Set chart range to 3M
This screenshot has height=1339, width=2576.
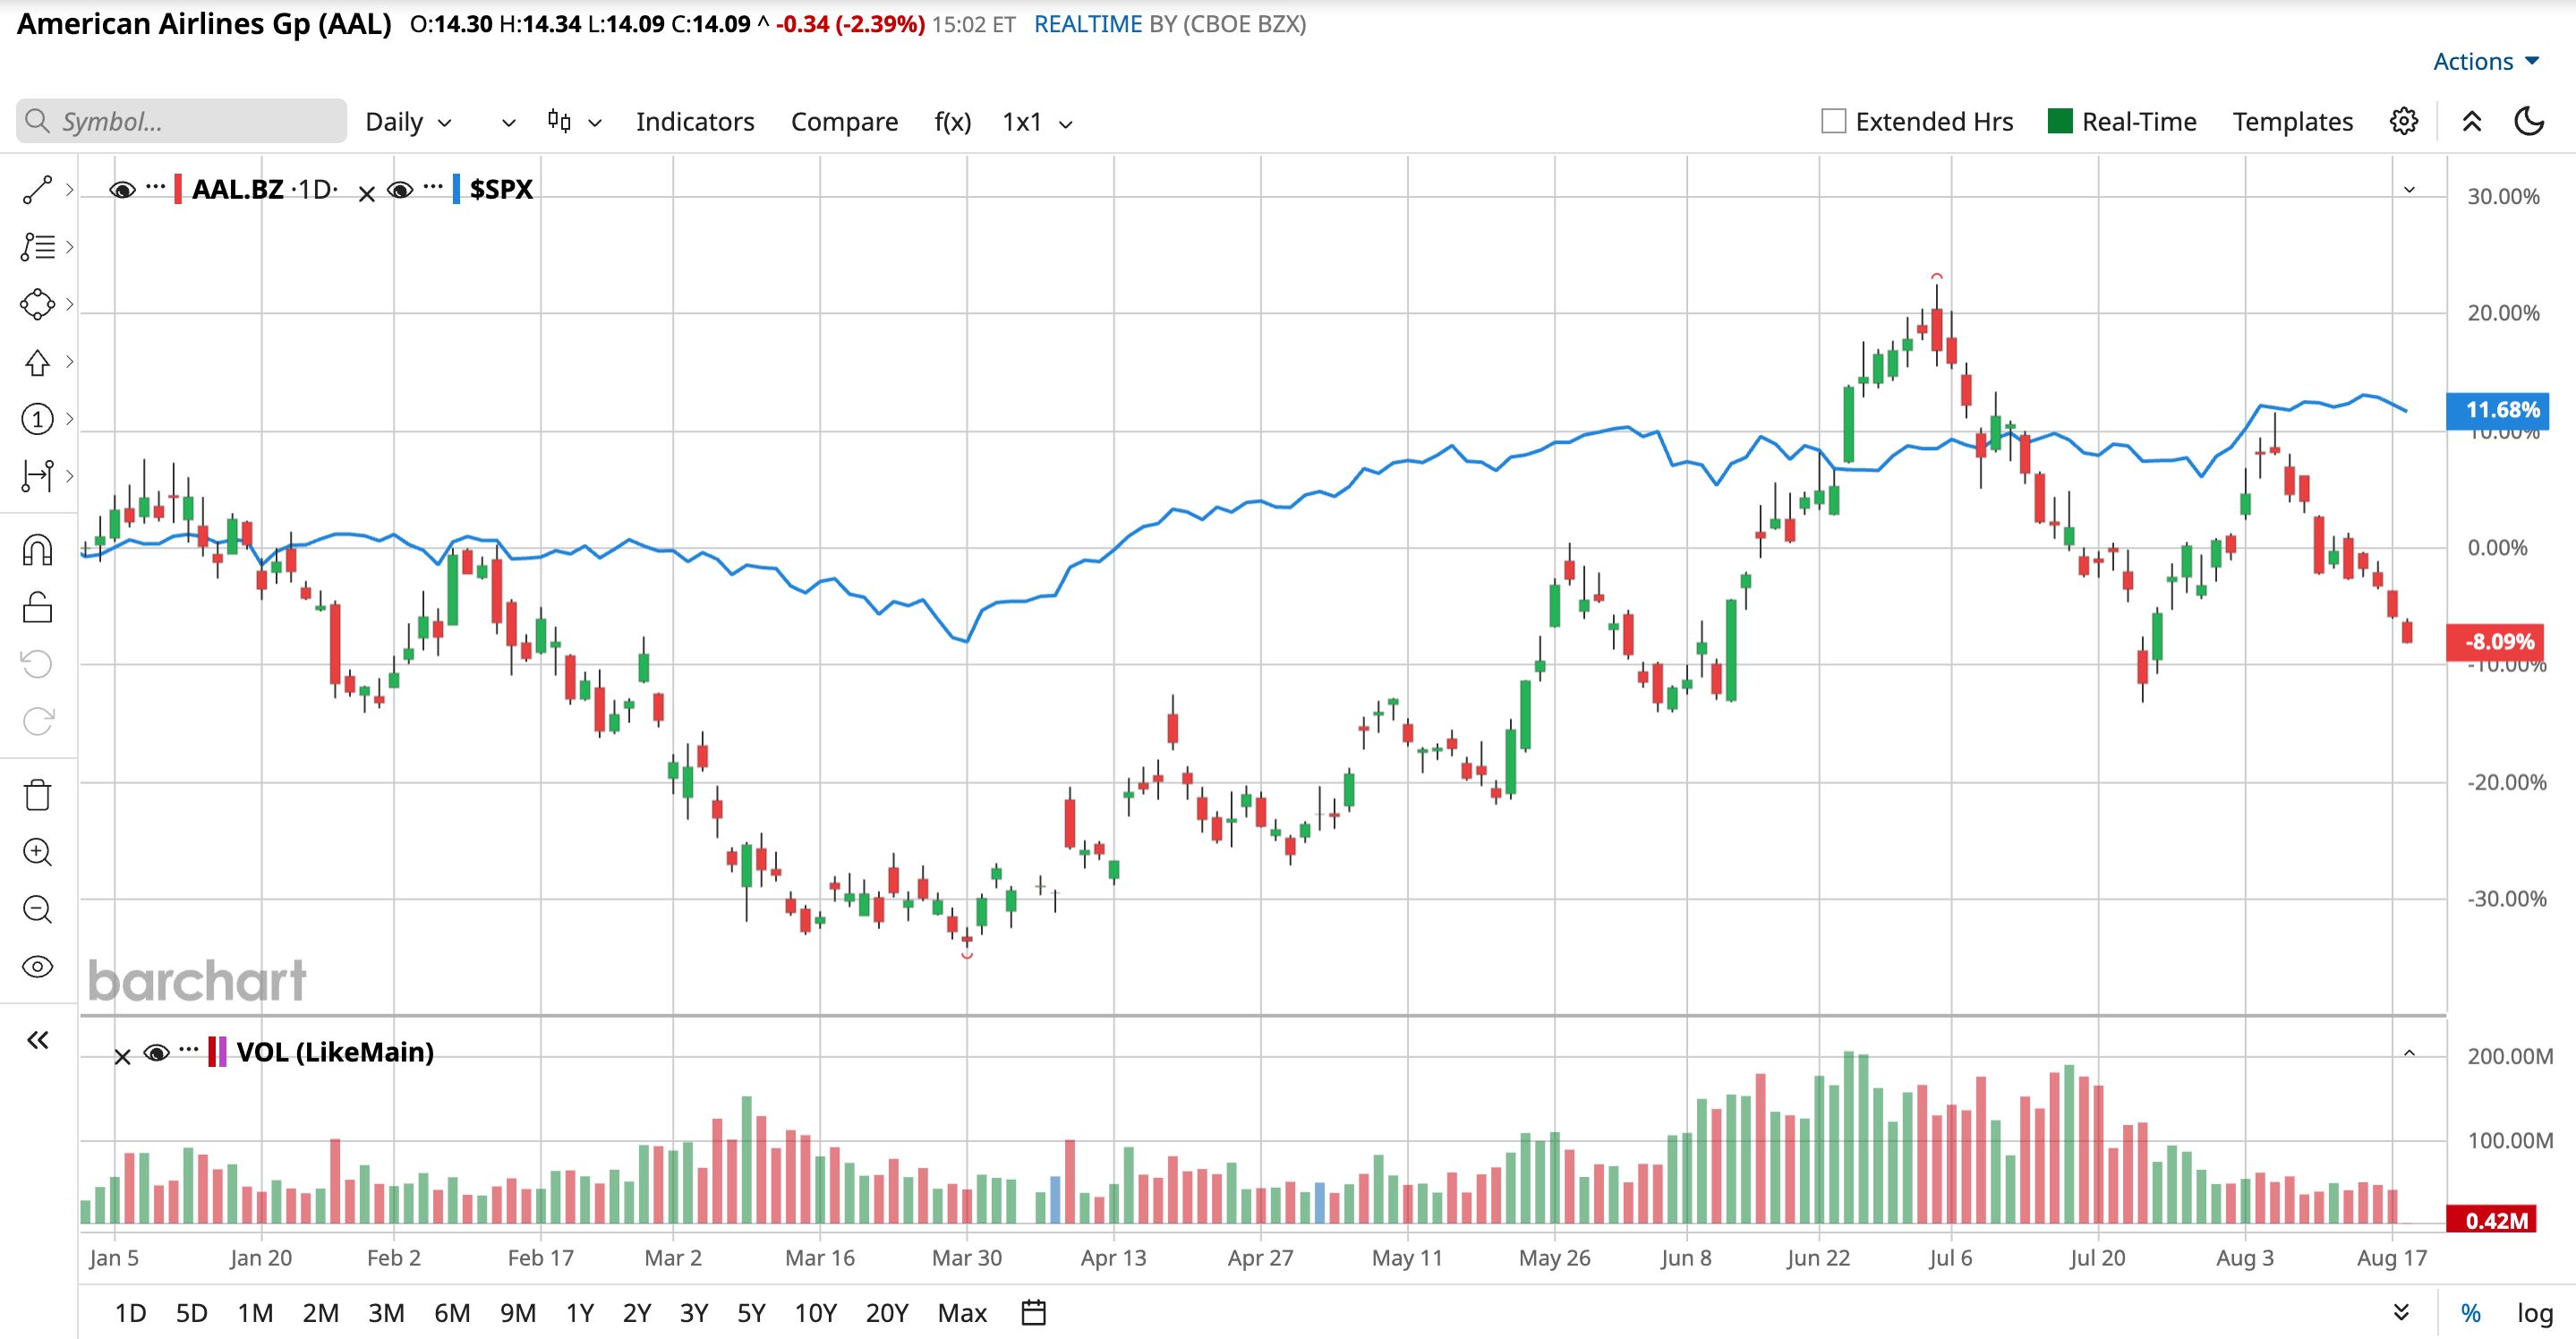point(386,1312)
